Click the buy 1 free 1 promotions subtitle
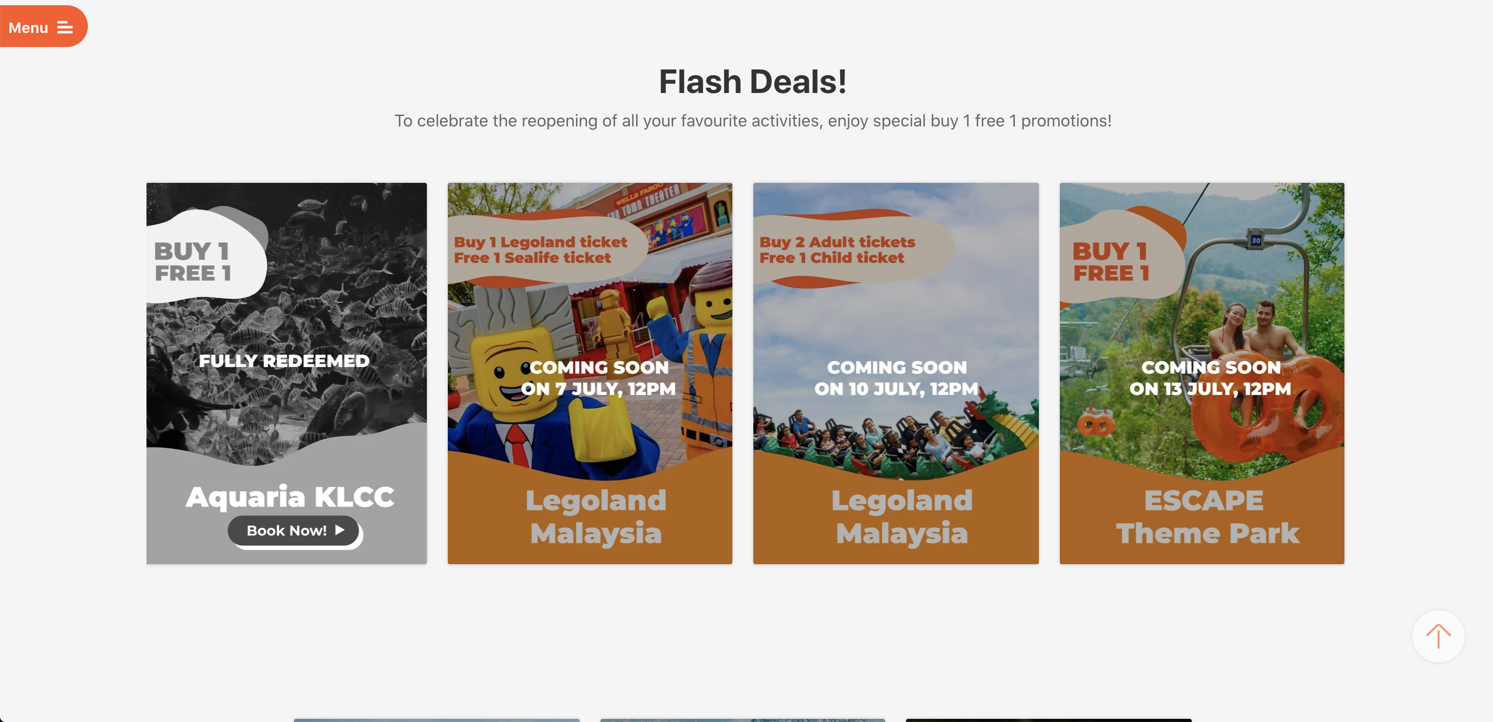The image size is (1493, 722). pos(753,121)
